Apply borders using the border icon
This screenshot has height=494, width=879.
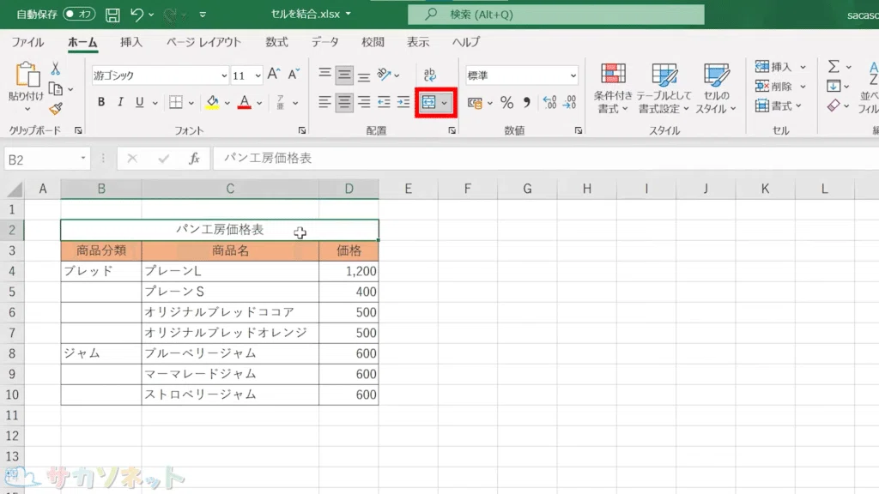click(x=176, y=103)
